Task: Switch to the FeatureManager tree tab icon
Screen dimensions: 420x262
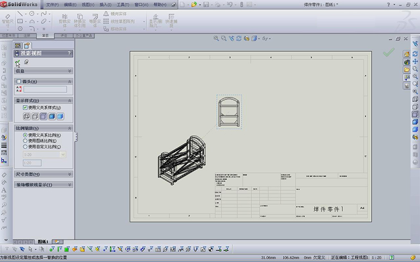Action: coord(17,46)
